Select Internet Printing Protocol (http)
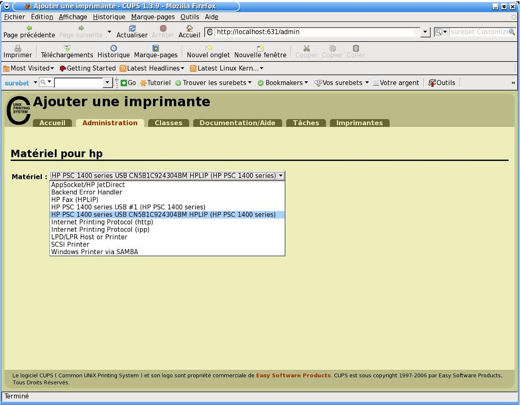Screen dimensions: 521x405 (167, 222)
